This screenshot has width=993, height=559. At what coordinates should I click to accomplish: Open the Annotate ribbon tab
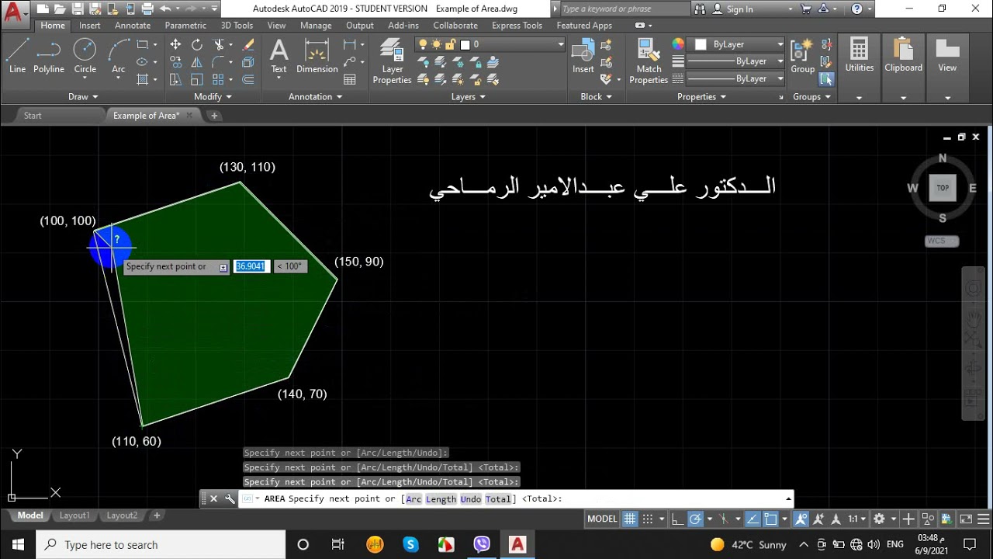[133, 26]
